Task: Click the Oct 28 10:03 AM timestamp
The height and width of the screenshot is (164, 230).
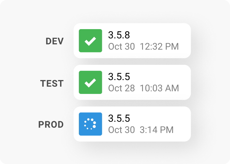Action: pos(143,88)
